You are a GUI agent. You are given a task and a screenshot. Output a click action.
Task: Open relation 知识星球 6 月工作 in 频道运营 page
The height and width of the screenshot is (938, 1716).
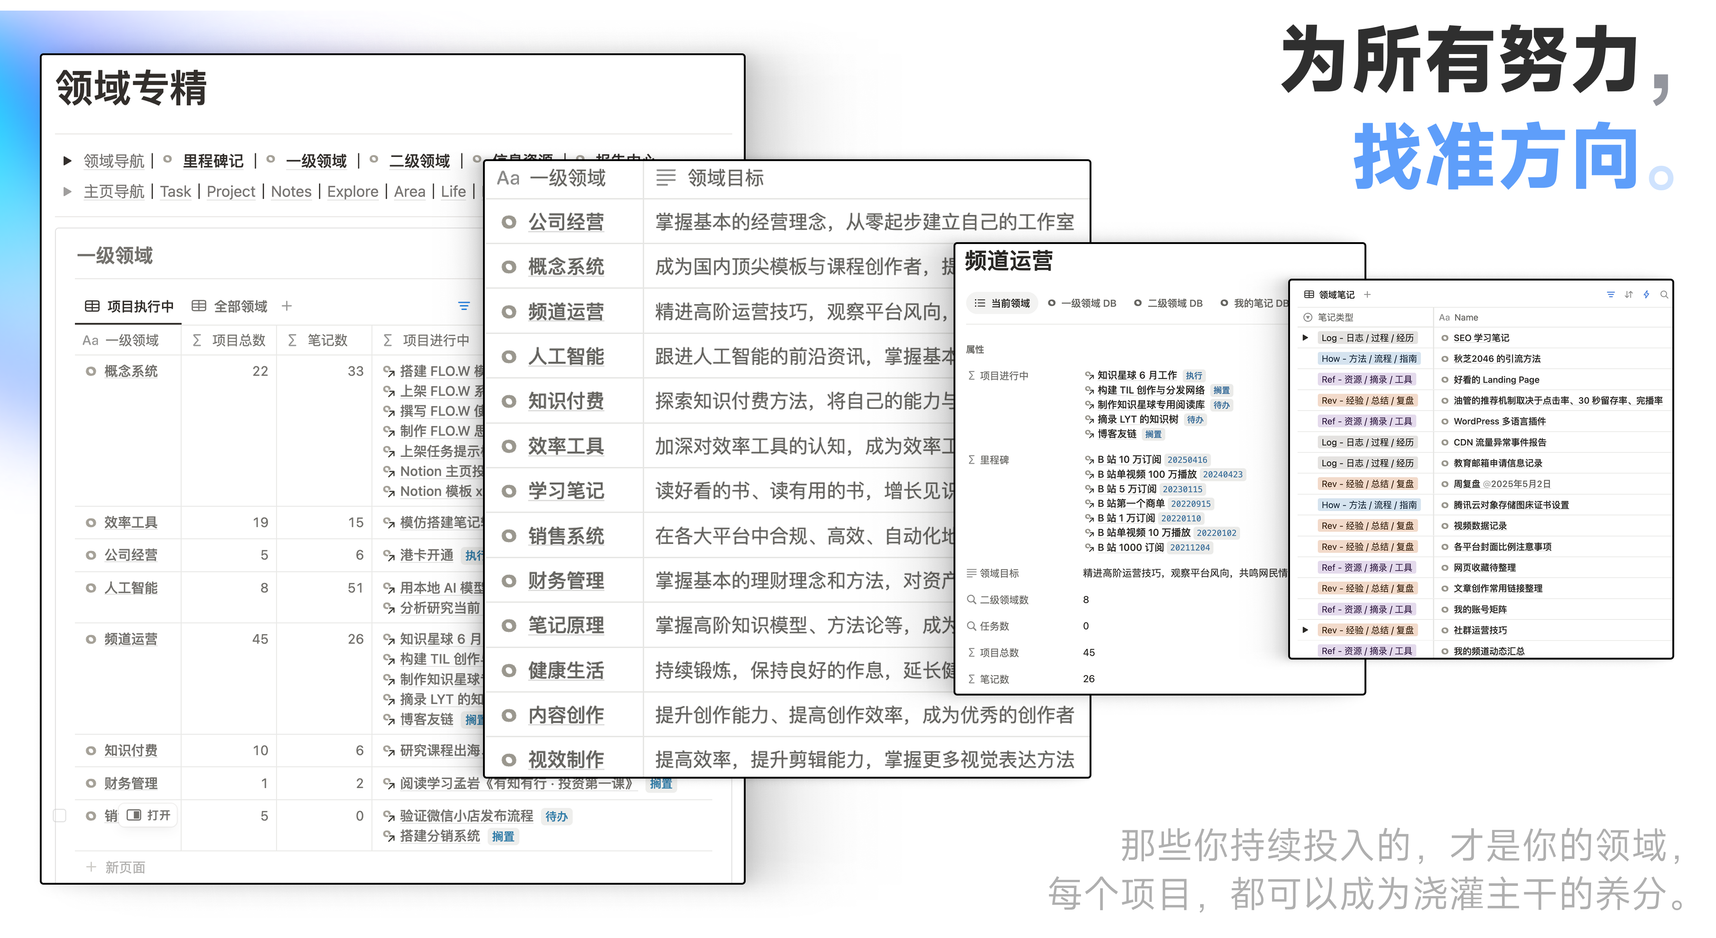point(1137,376)
